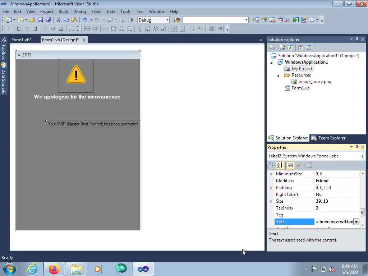368x276 pixels.
Task: Click the Modifiers property value 'Friend'
Action: coord(322,181)
